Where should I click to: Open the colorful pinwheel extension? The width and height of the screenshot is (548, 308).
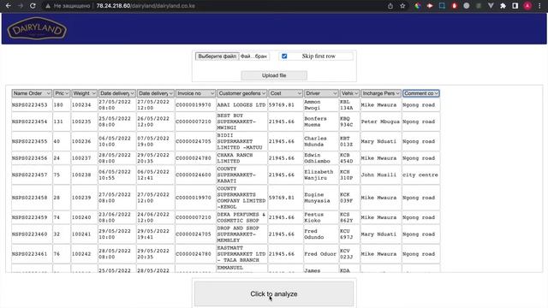[418, 6]
